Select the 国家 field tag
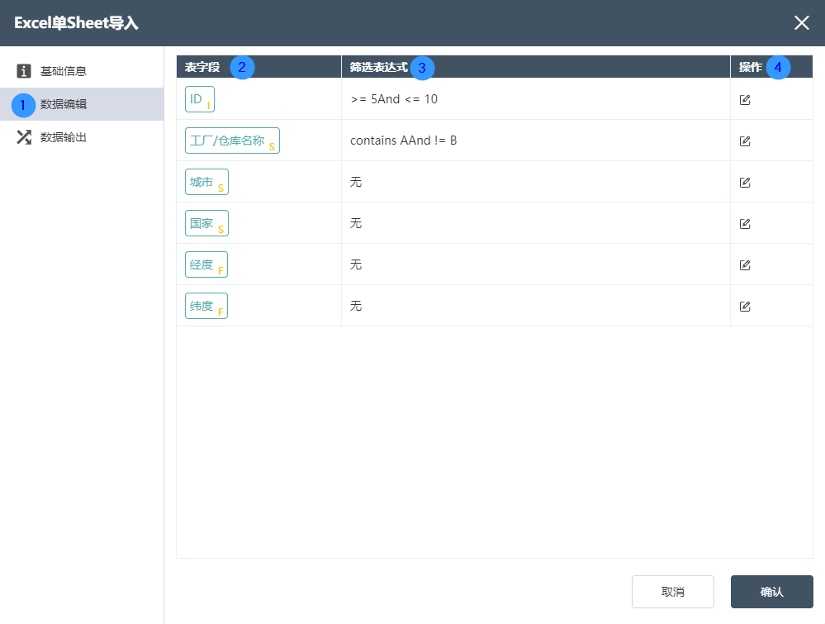Image resolution: width=825 pixels, height=624 pixels. [x=206, y=223]
